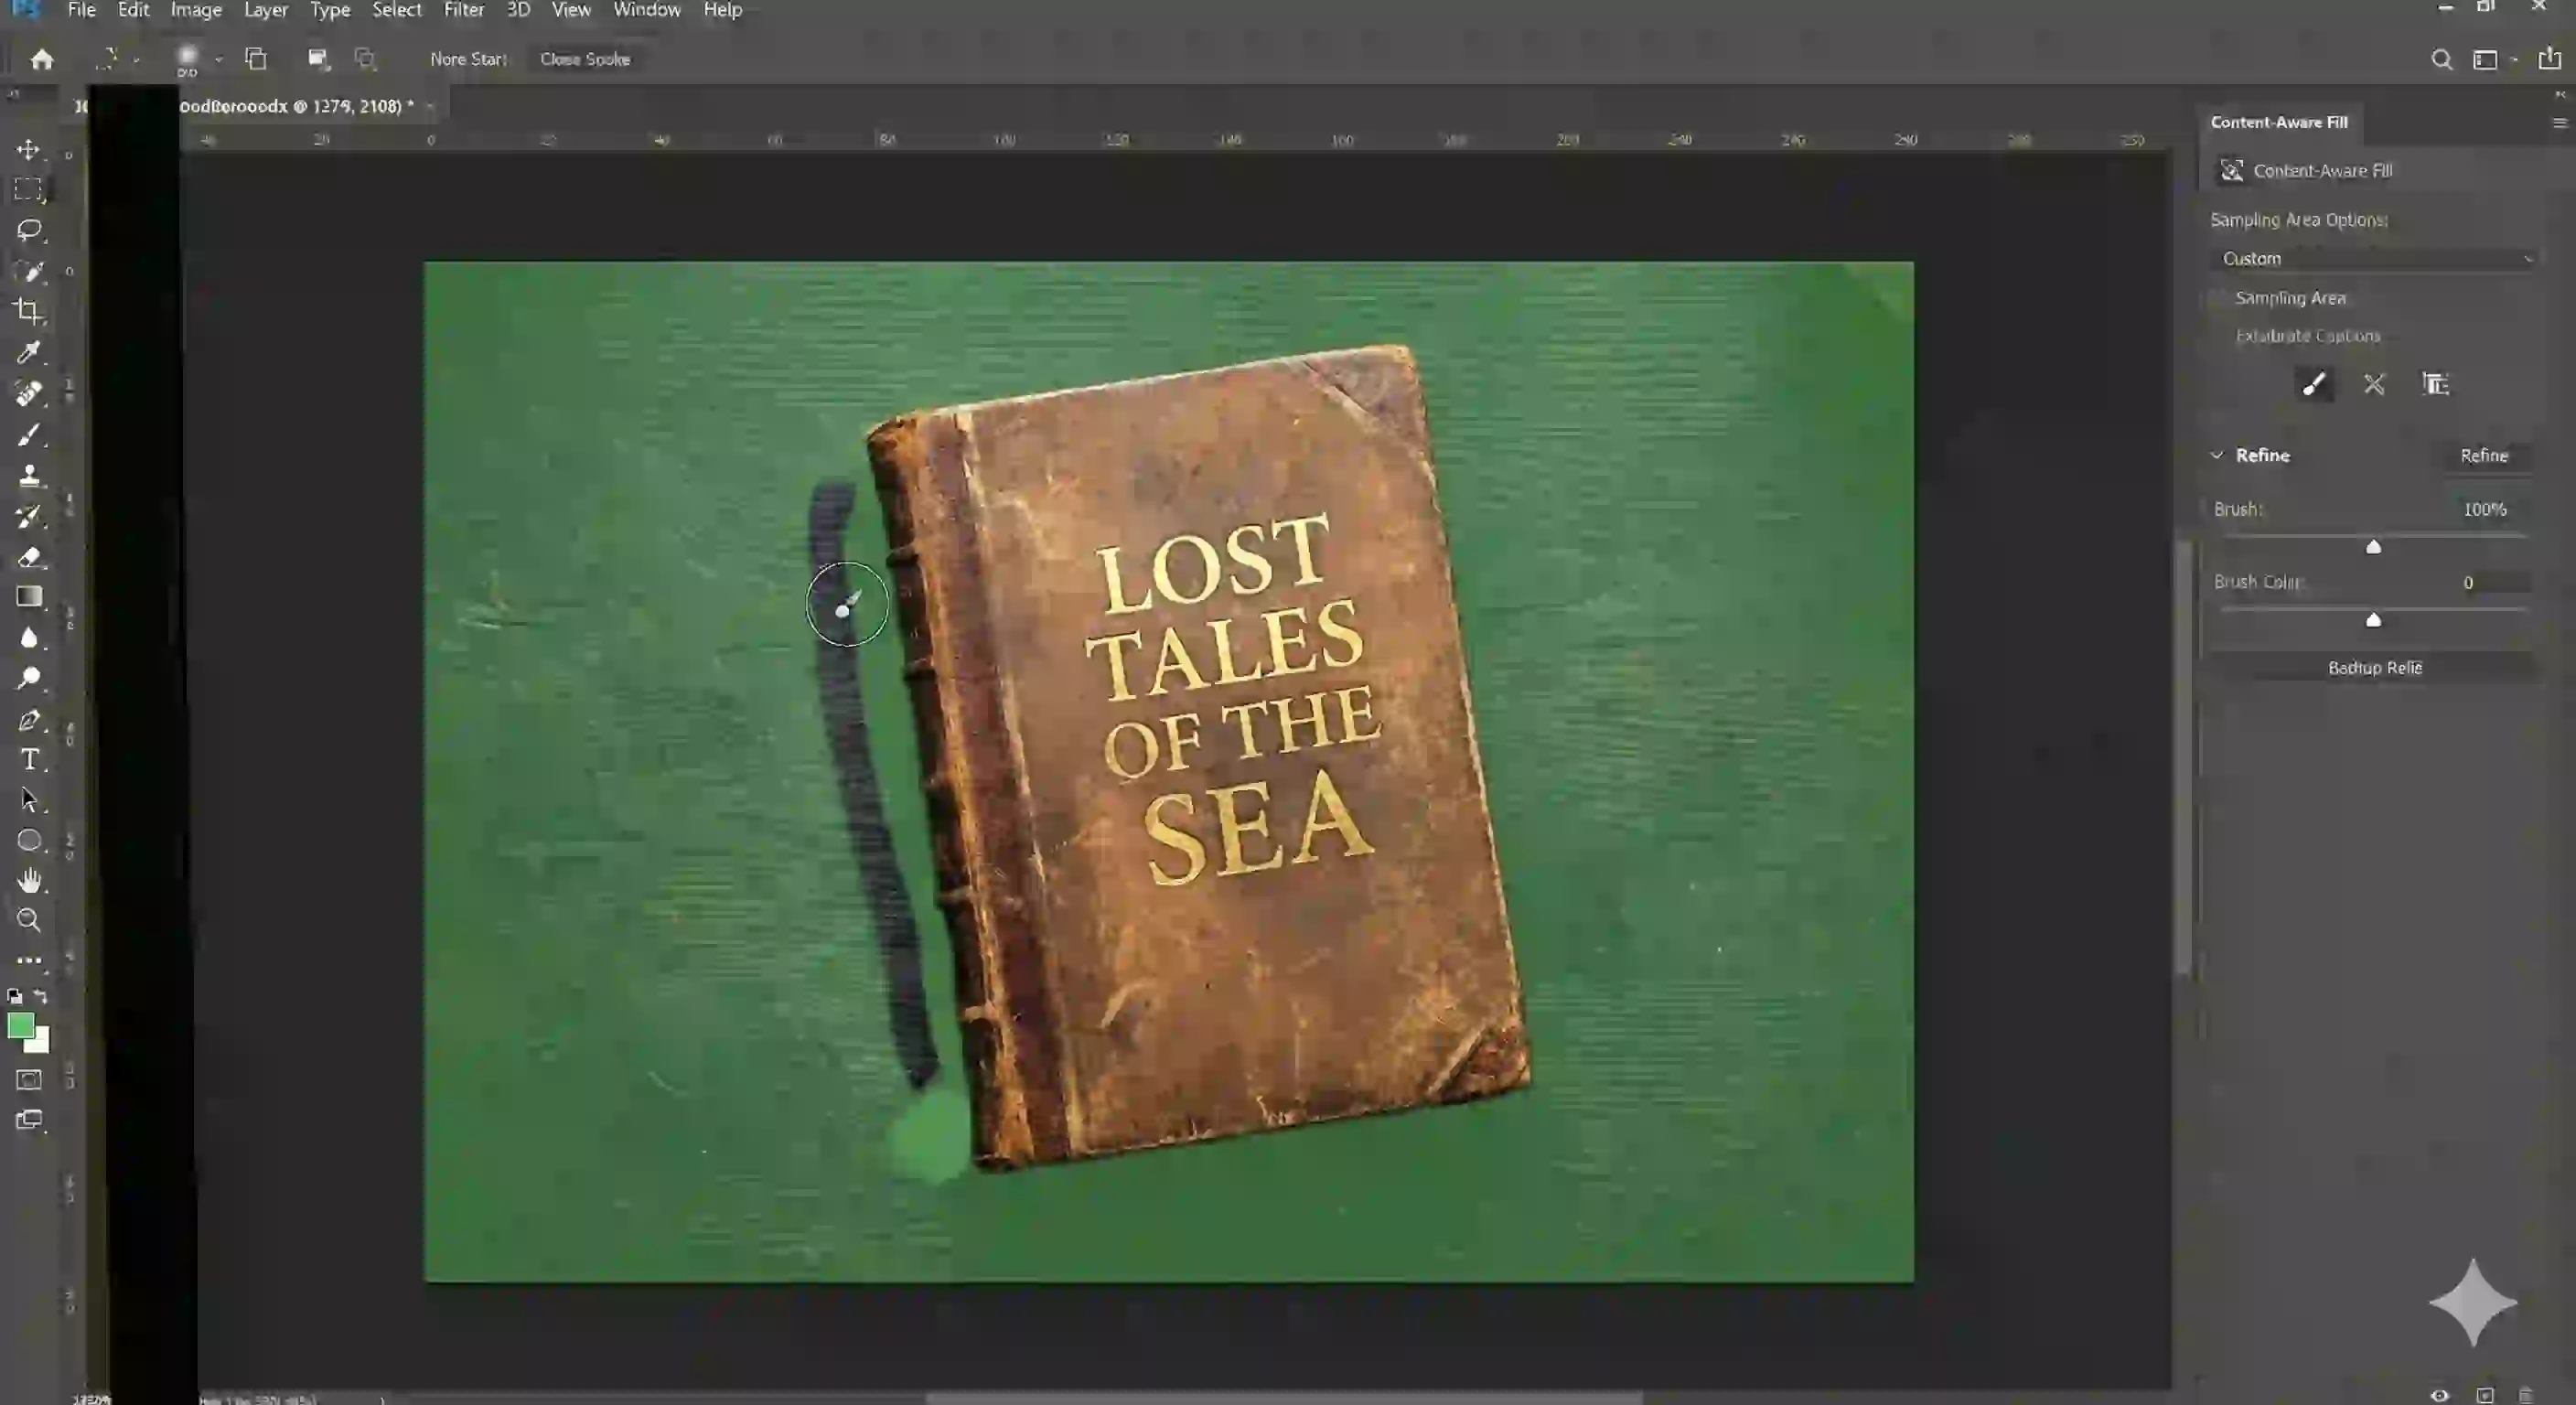Click the green foreground color swatch

22,1026
